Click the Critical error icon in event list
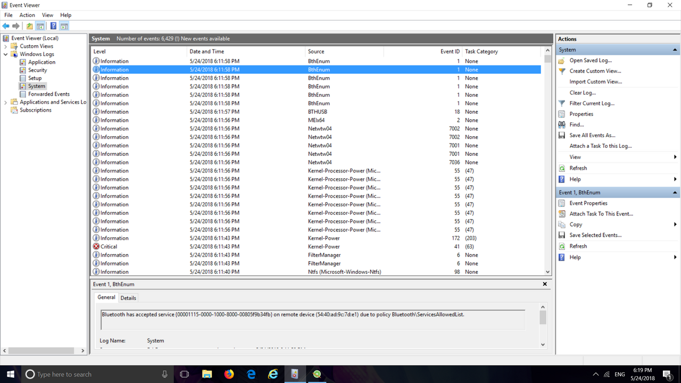This screenshot has height=383, width=681. click(96, 246)
